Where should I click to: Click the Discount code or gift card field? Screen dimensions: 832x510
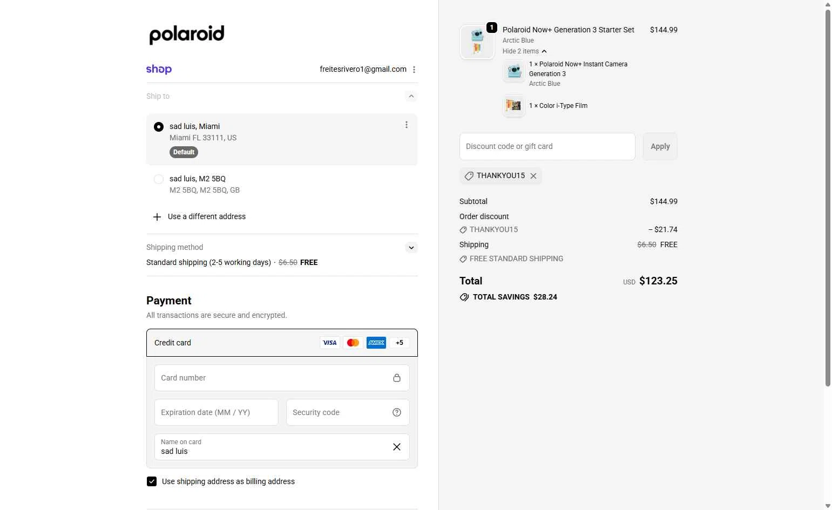point(547,146)
